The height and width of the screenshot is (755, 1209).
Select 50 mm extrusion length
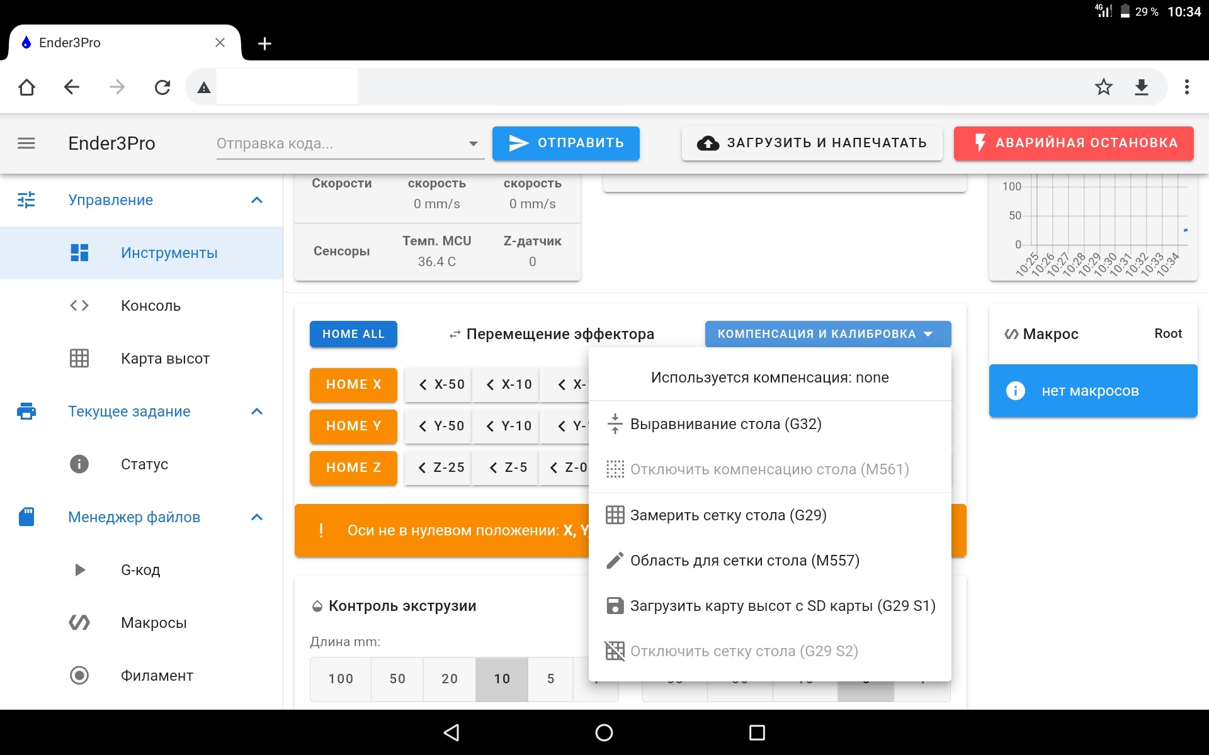pyautogui.click(x=397, y=679)
